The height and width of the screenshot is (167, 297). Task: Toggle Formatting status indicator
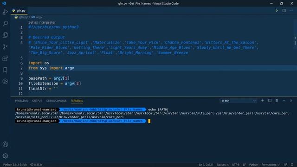tap(271, 165)
